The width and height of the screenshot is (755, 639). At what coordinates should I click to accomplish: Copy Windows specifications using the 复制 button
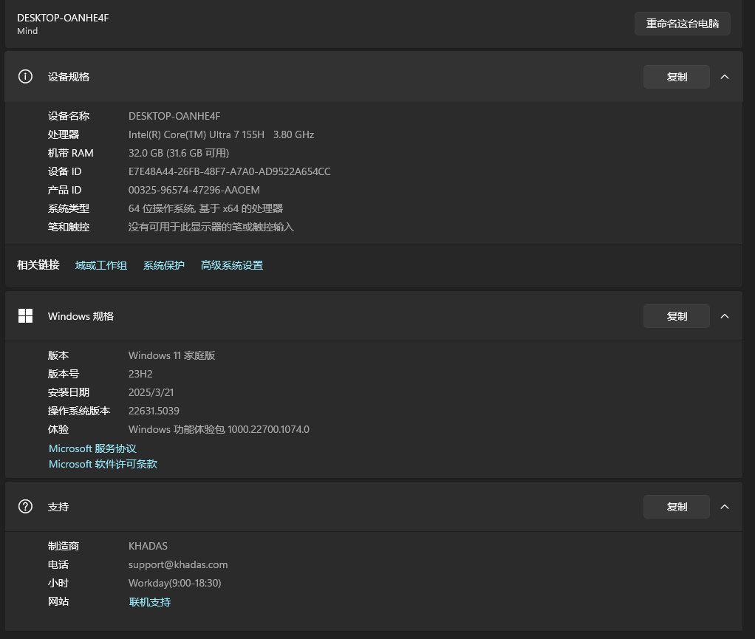[676, 316]
